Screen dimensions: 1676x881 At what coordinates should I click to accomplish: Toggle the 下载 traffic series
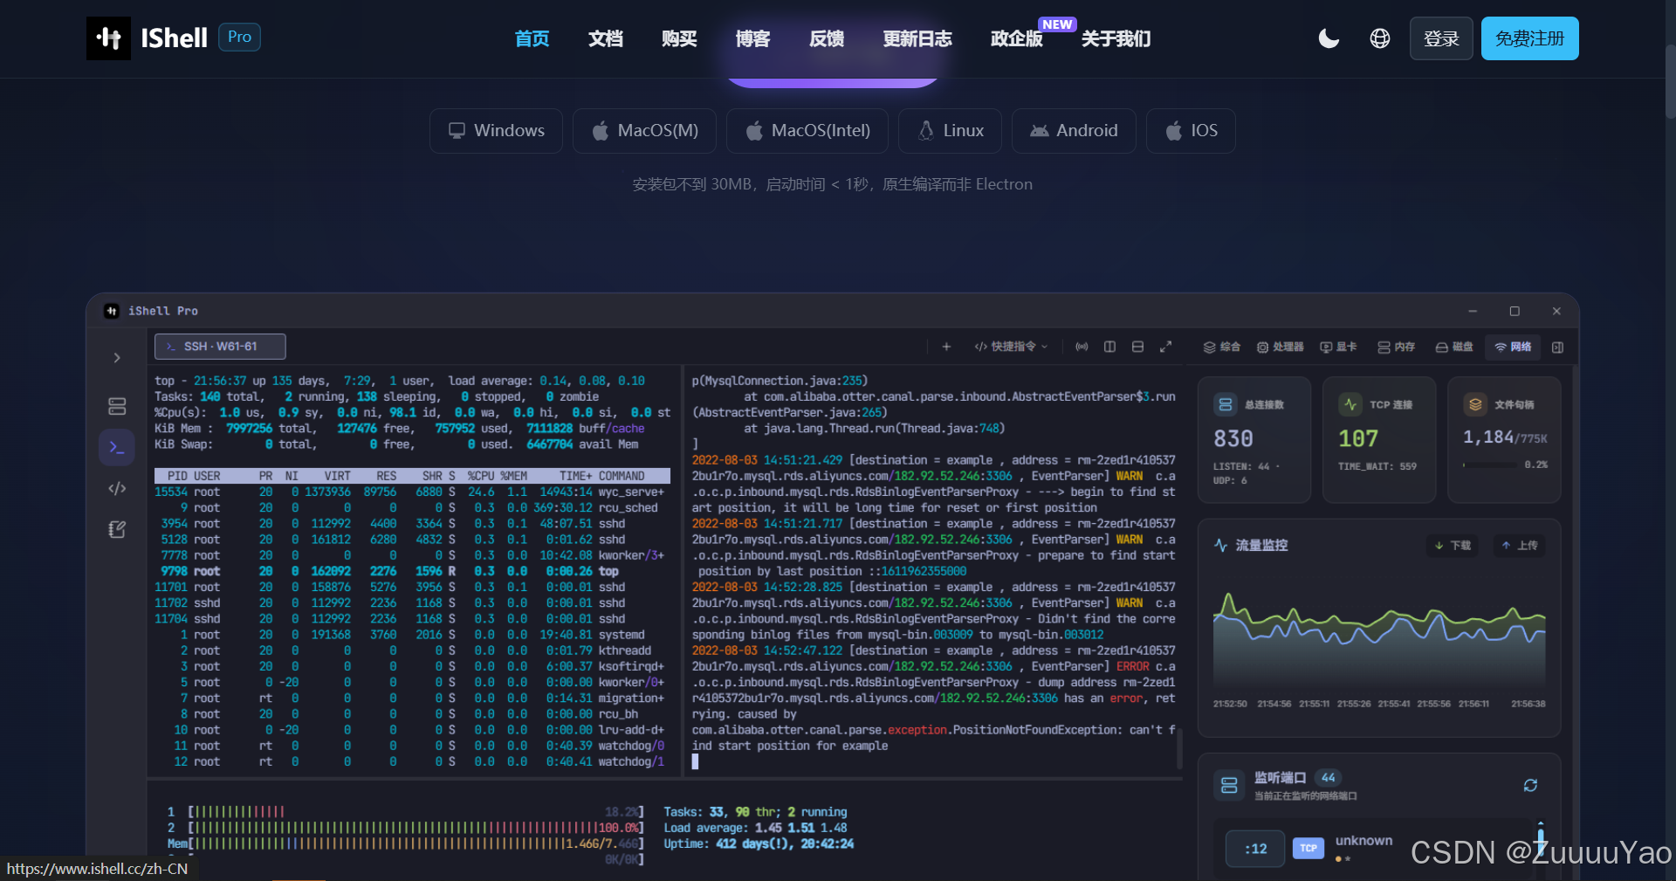1453,545
